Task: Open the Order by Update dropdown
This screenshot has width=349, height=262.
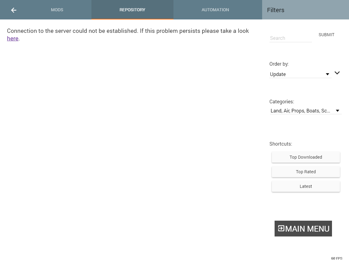Action: tap(300, 74)
